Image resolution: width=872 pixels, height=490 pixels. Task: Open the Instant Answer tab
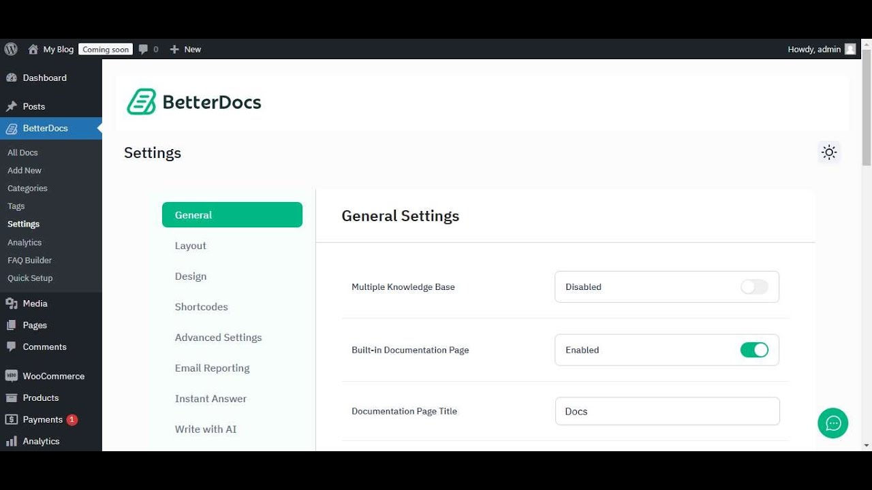[211, 399]
